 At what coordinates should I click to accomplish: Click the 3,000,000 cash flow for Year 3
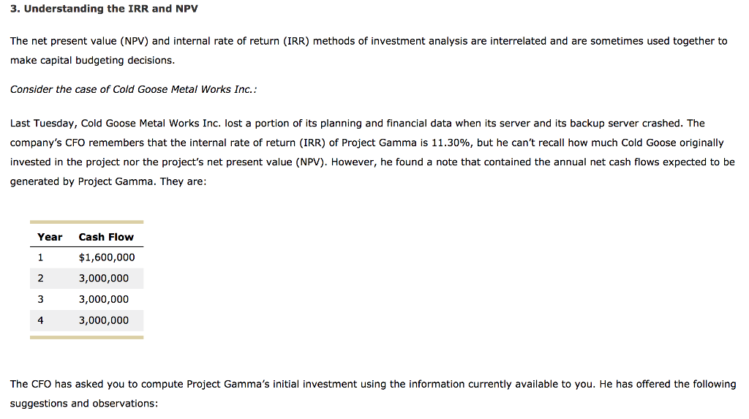(104, 299)
